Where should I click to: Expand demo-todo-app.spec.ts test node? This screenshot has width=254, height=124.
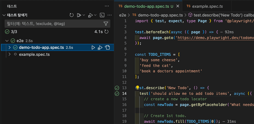[10, 48]
